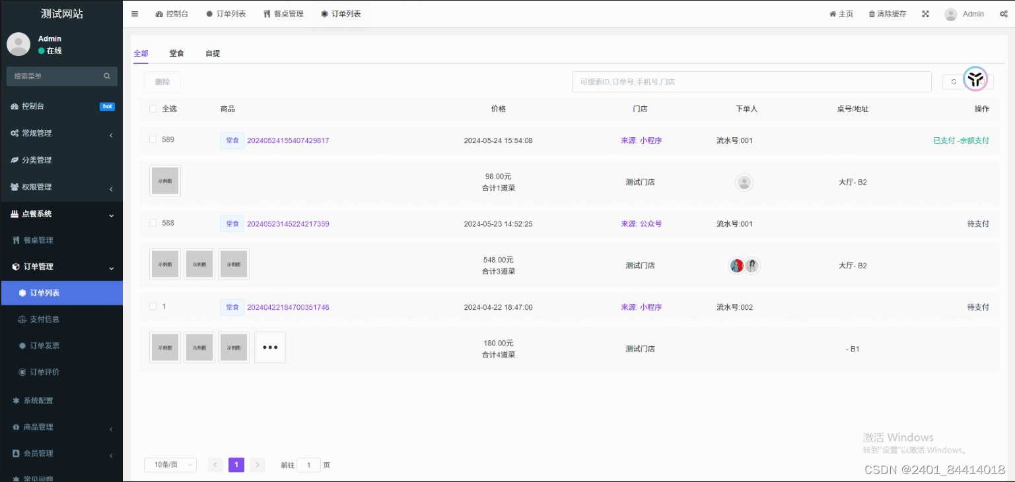Focus the order search box 可搜索ID,订单号
The width and height of the screenshot is (1015, 482).
(x=752, y=82)
